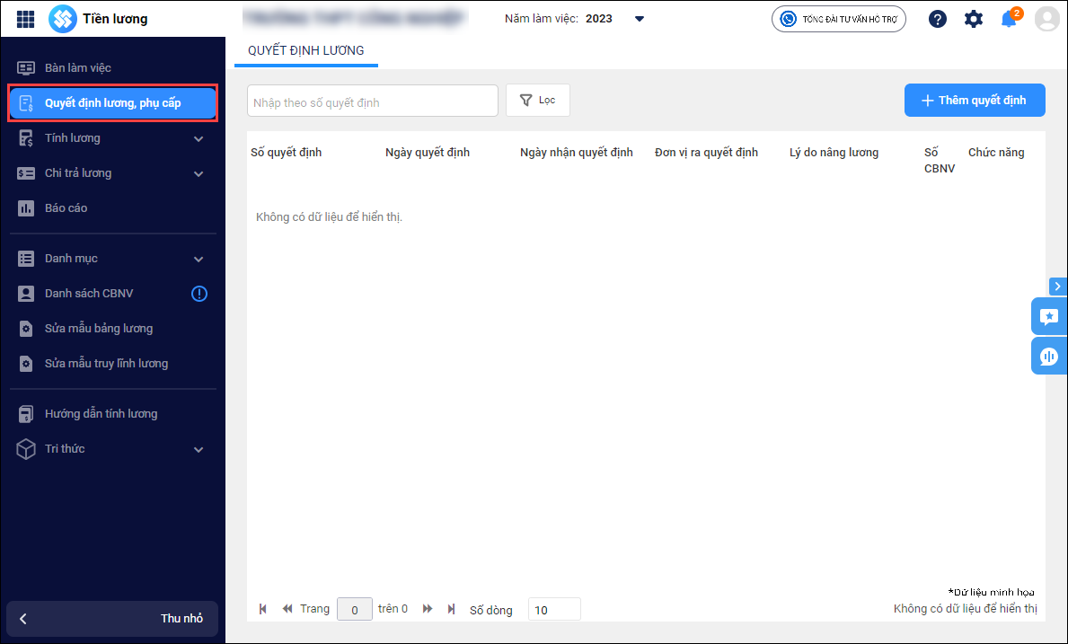Open Sửa mẫu truy lĩnh lương link
This screenshot has width=1068, height=644.
[x=106, y=364]
